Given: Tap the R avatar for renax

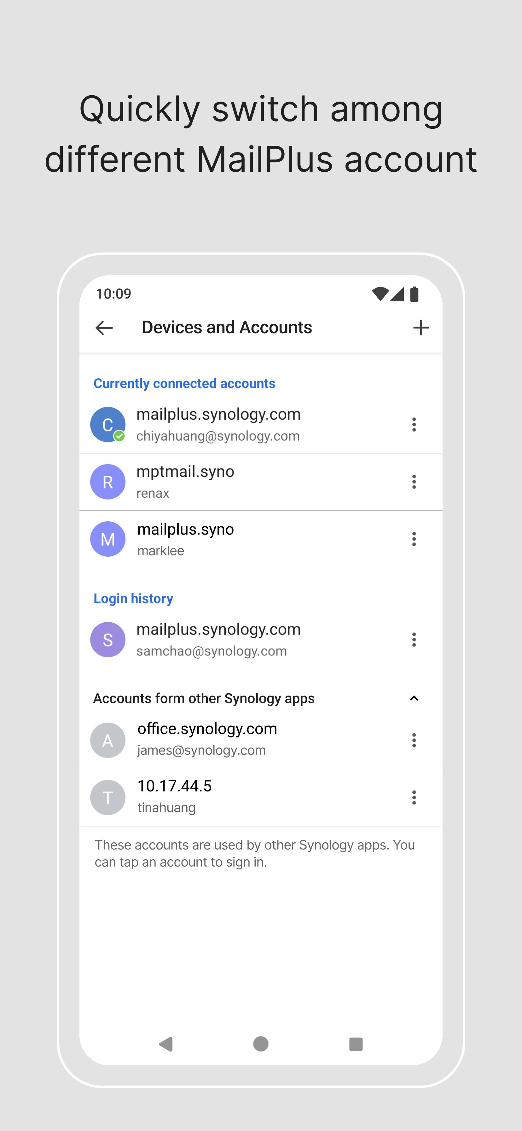Looking at the screenshot, I should point(108,482).
